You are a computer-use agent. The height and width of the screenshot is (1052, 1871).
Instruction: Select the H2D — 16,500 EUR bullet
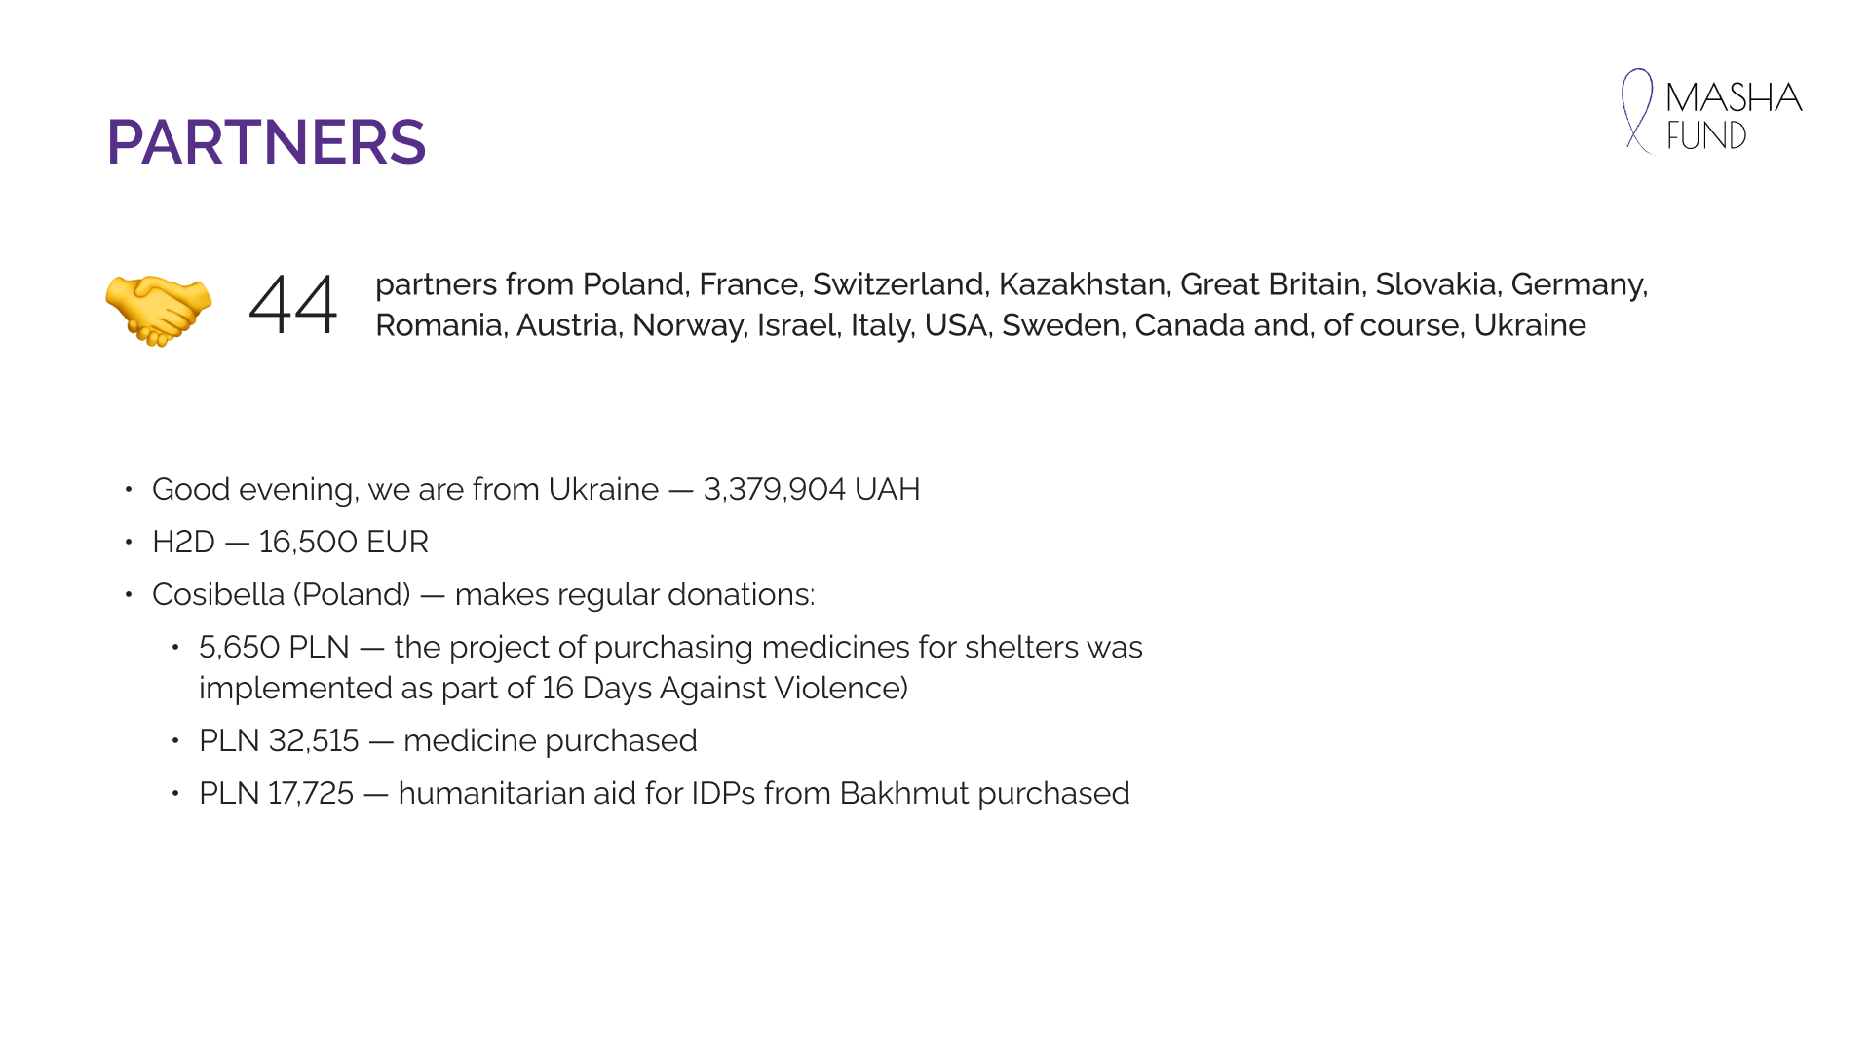click(x=289, y=542)
